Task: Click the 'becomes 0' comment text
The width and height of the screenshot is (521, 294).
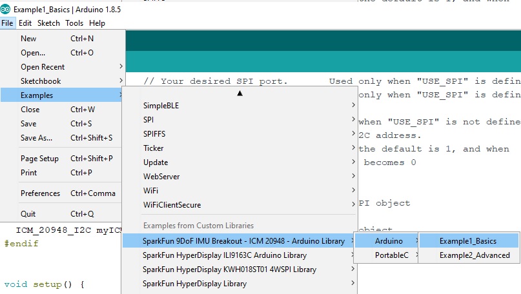Action: [389, 162]
